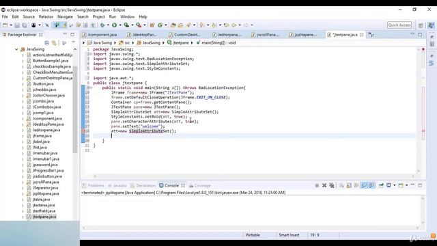
Task: Toggle Scroll Lock in Console toolbar
Action: (349, 185)
